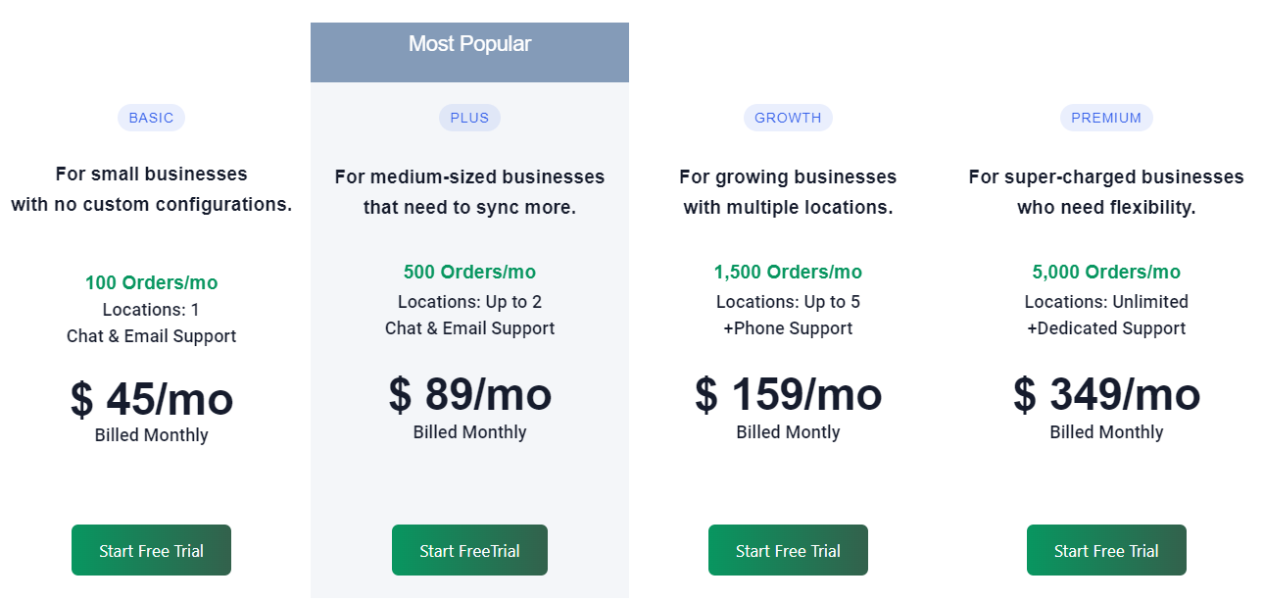Click 5,000 Orders/mo on Premium plan
This screenshot has width=1264, height=601.
(1106, 272)
